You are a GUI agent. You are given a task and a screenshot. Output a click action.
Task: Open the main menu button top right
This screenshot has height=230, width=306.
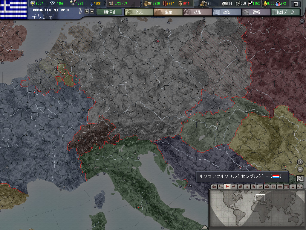tap(296, 4)
